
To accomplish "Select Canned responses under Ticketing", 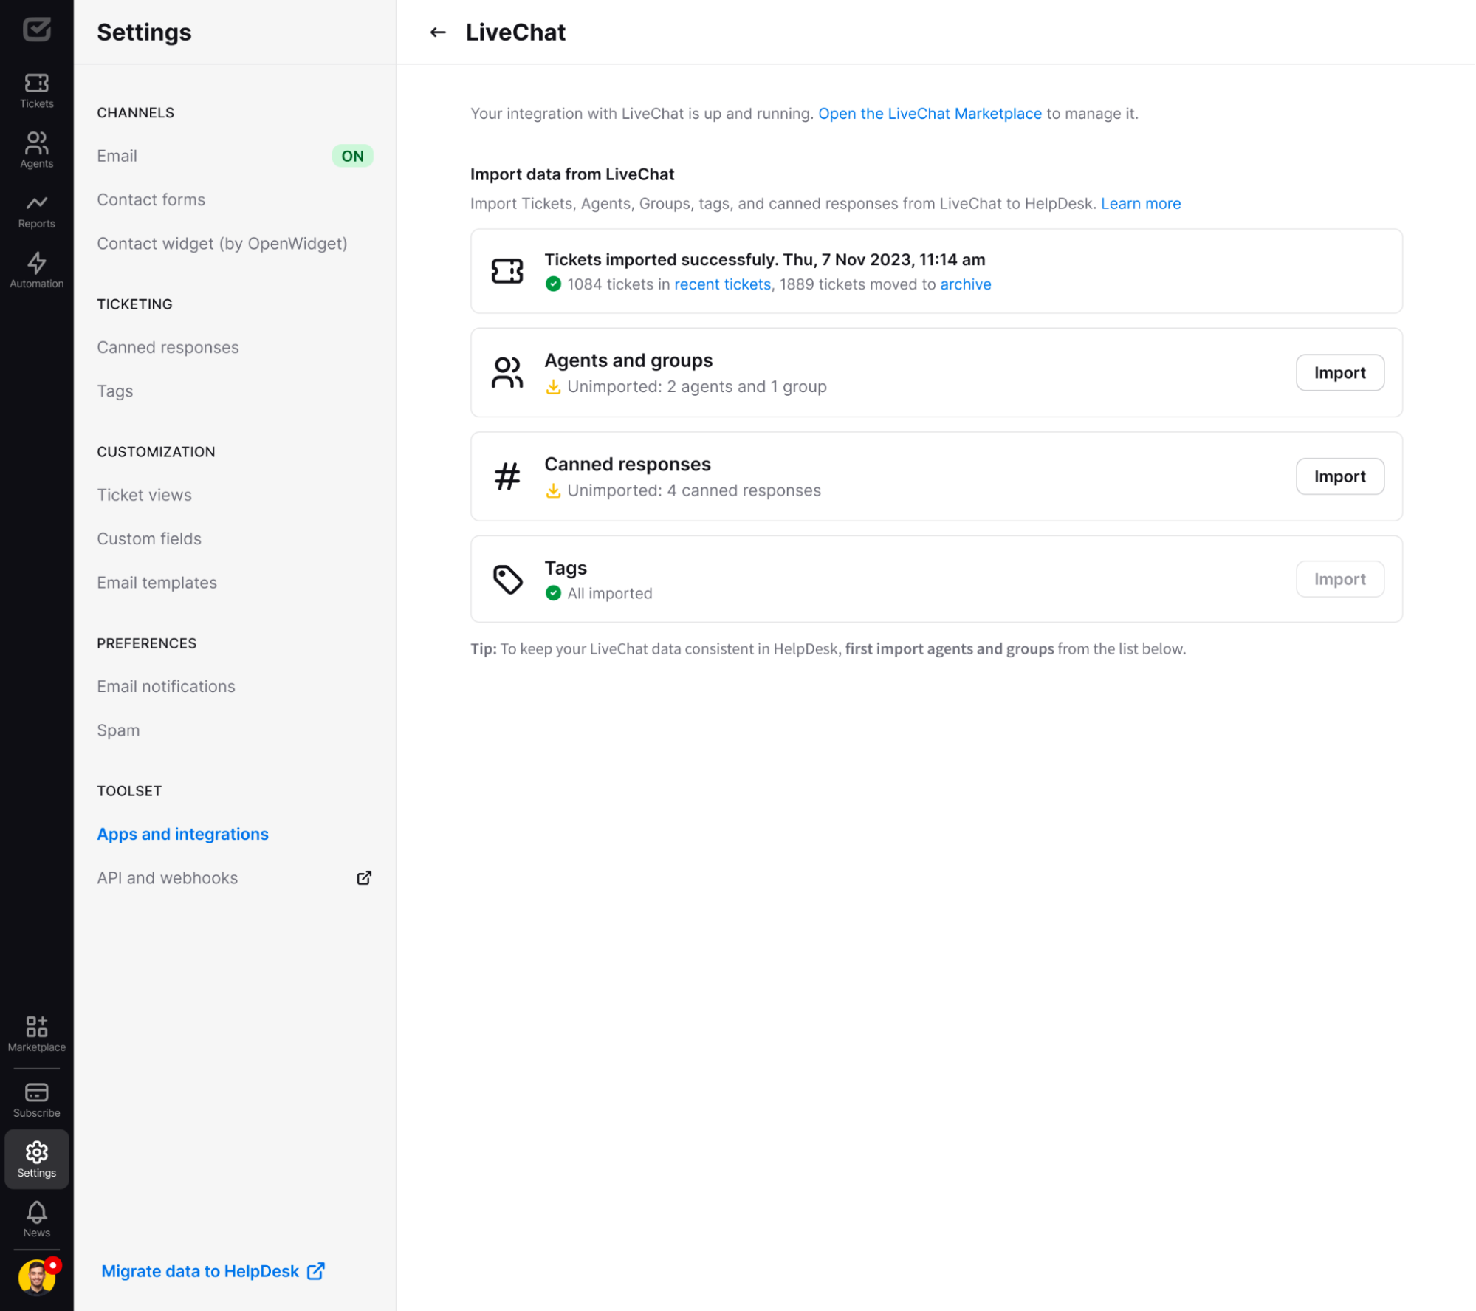I will [167, 346].
